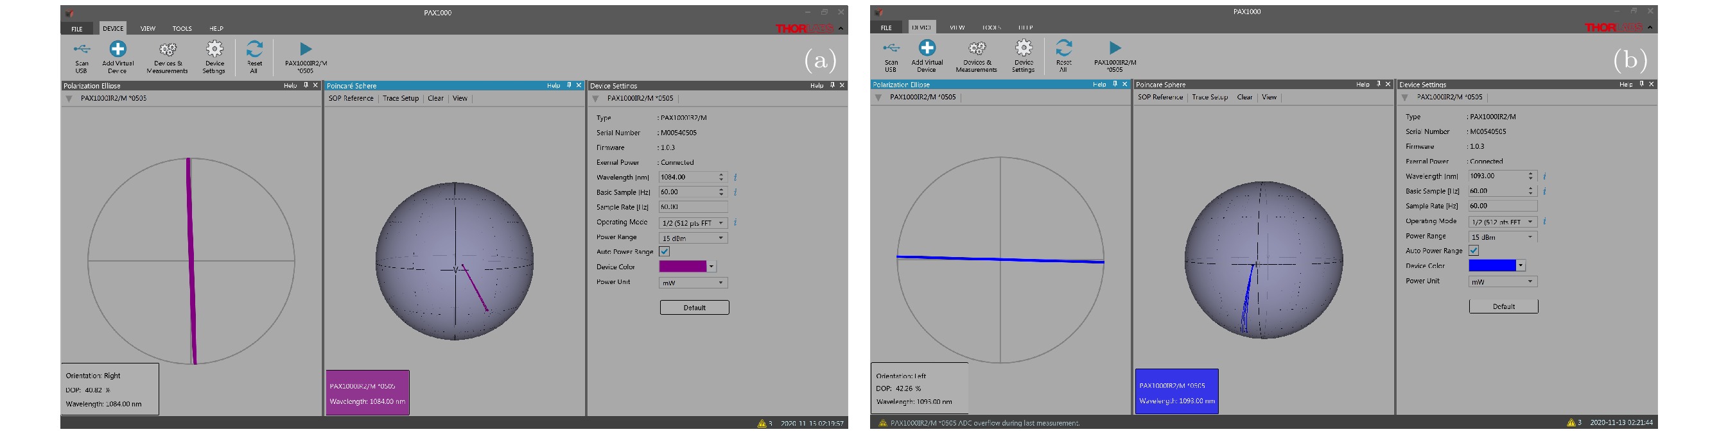Click Add Virtual Device in right window

927,49
